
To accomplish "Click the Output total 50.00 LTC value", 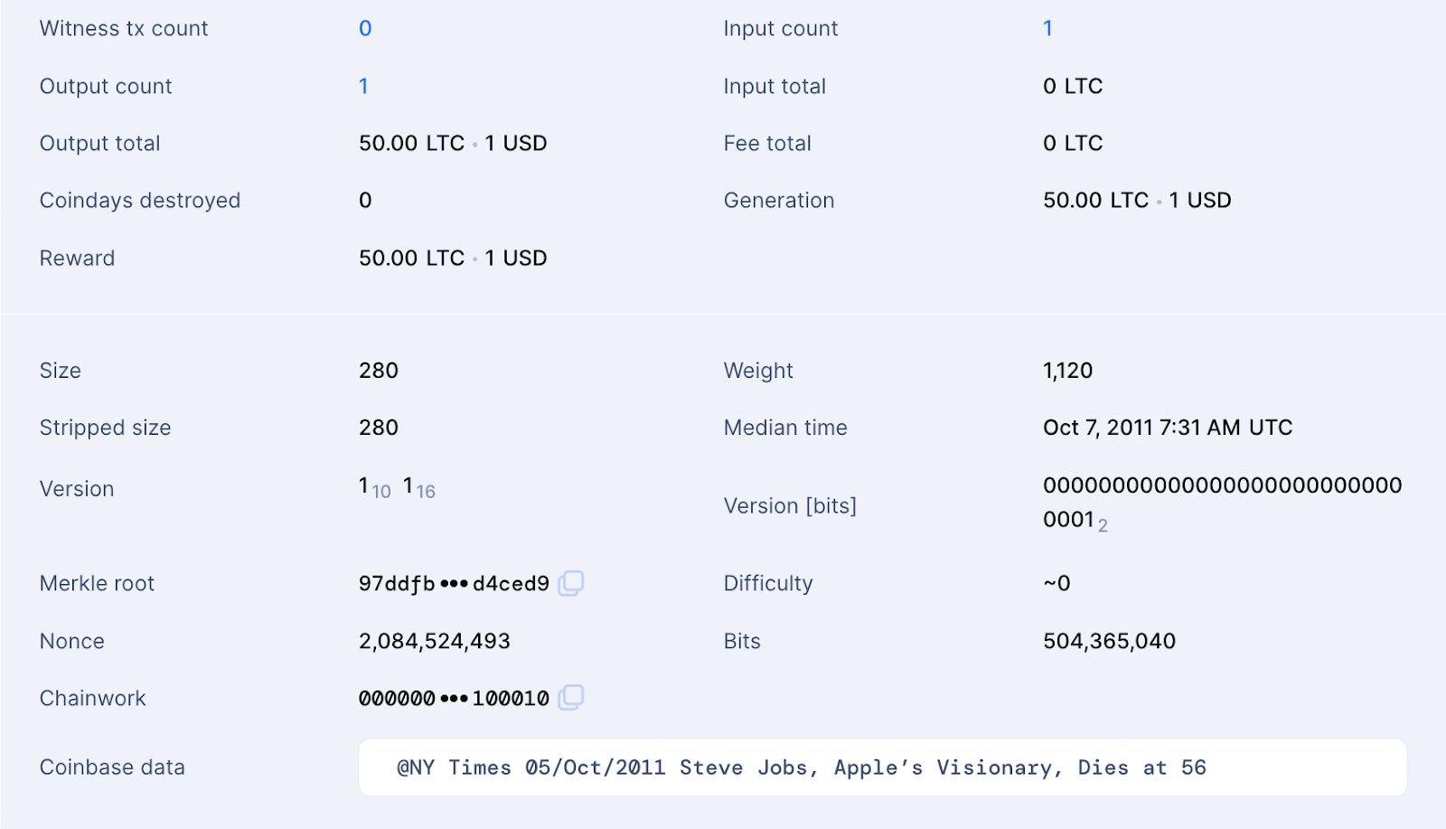I will click(411, 144).
